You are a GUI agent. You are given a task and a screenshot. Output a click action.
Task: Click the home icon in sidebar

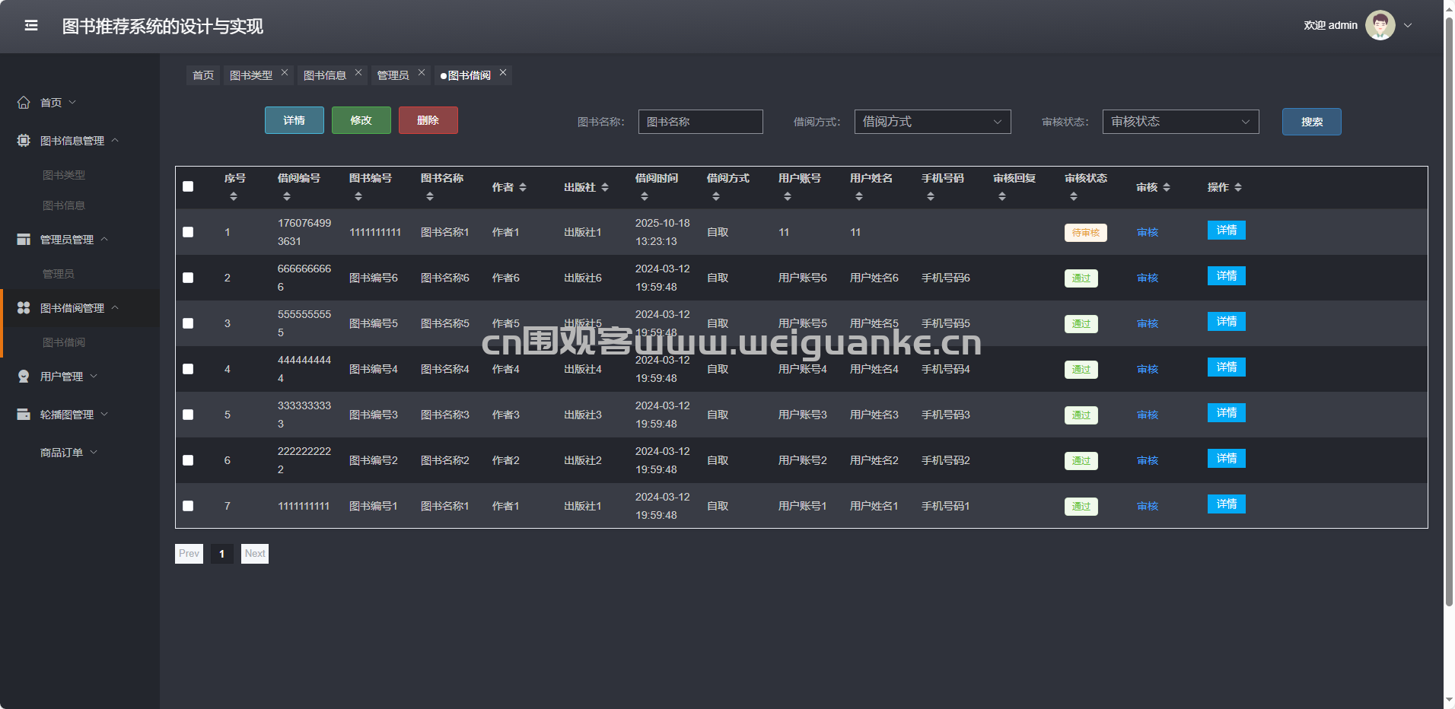[24, 103]
